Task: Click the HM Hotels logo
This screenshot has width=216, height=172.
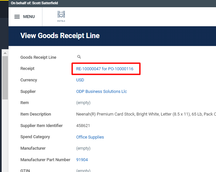Action: pyautogui.click(x=61, y=16)
